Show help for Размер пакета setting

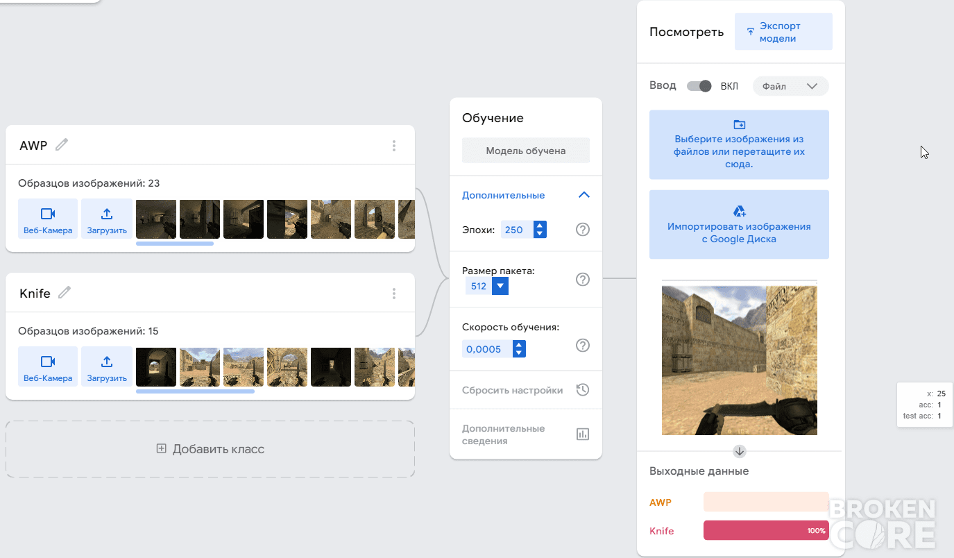pos(583,279)
